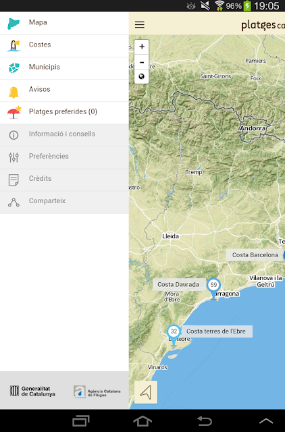The image size is (285, 432).
Task: Center map on my location arrow
Action: pyautogui.click(x=146, y=392)
